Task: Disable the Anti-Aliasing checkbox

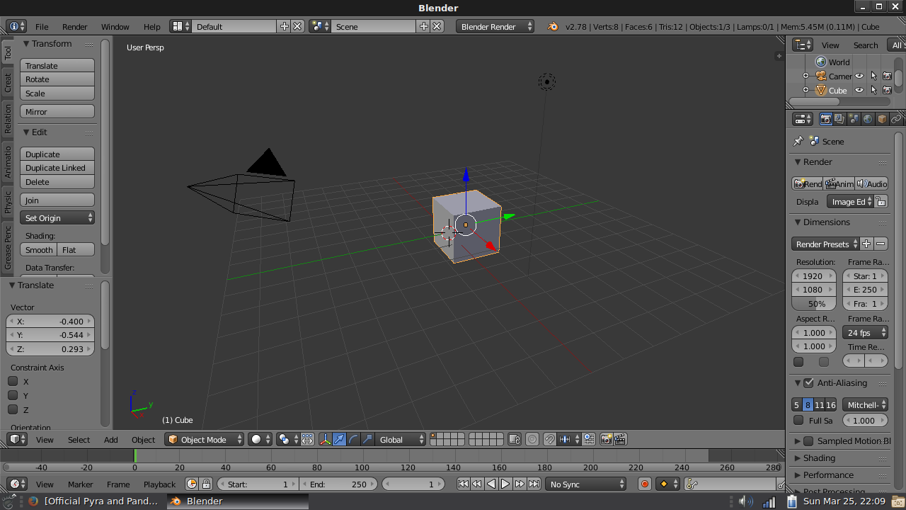Action: (x=808, y=382)
